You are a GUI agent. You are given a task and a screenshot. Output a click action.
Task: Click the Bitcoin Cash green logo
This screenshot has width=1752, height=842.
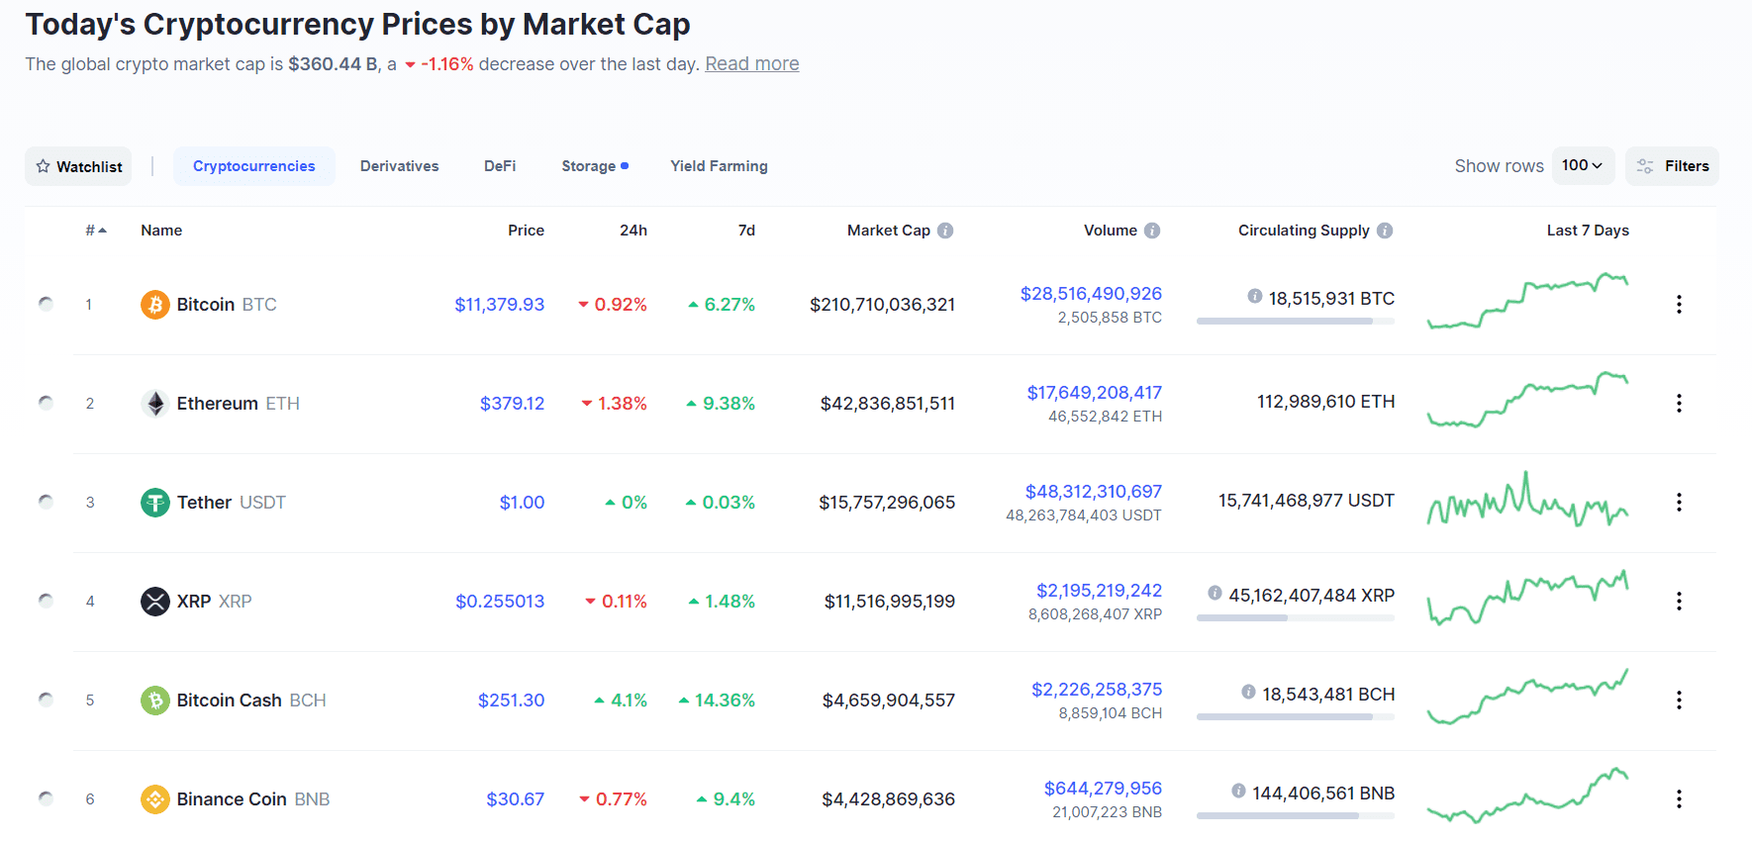(154, 701)
